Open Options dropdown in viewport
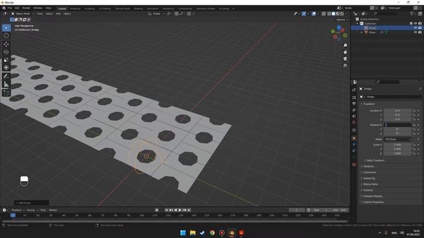The height and width of the screenshot is (238, 424). [342, 20]
